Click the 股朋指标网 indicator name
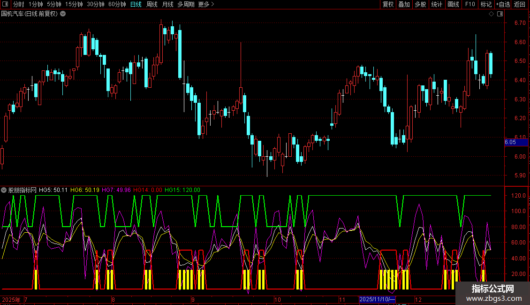 [x=23, y=190]
